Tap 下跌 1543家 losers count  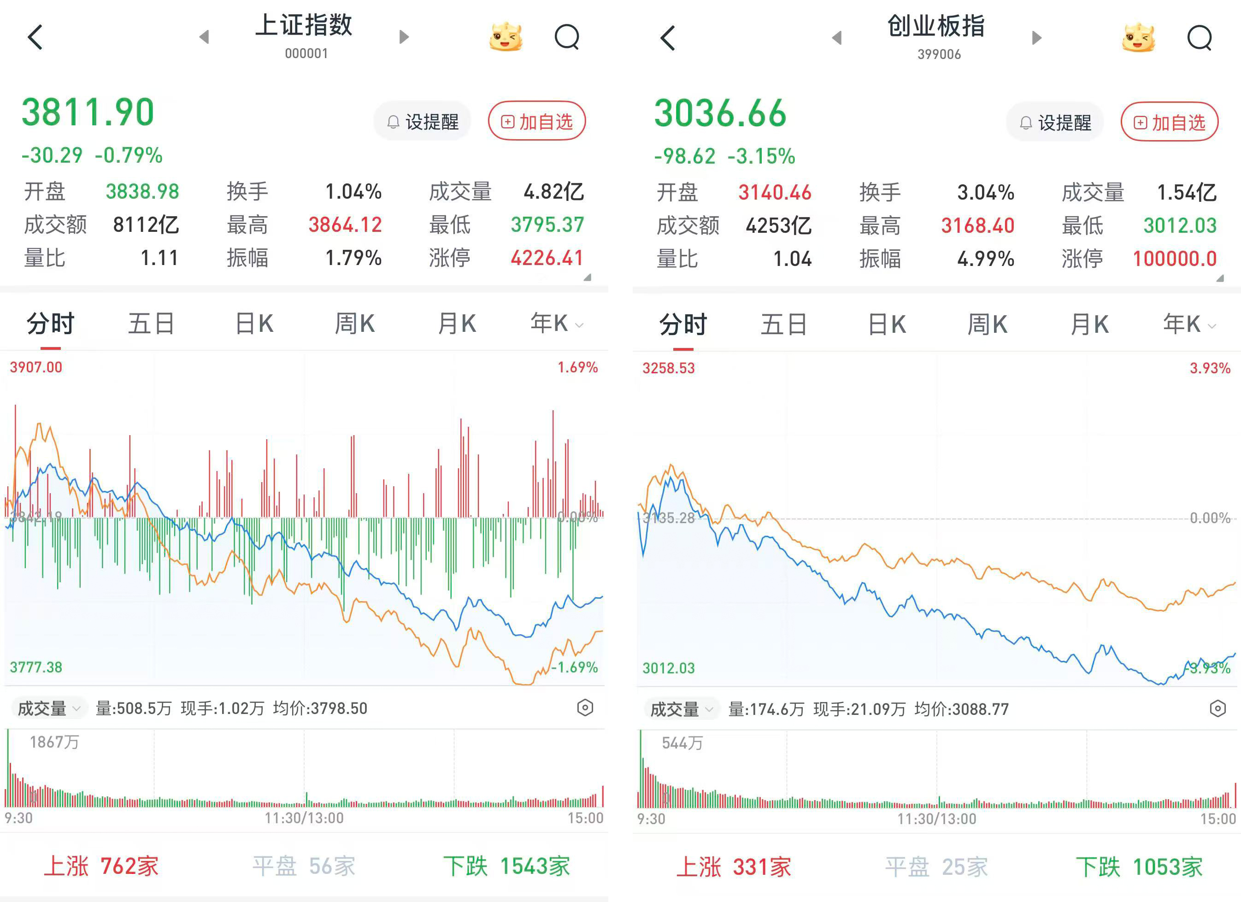tap(507, 866)
